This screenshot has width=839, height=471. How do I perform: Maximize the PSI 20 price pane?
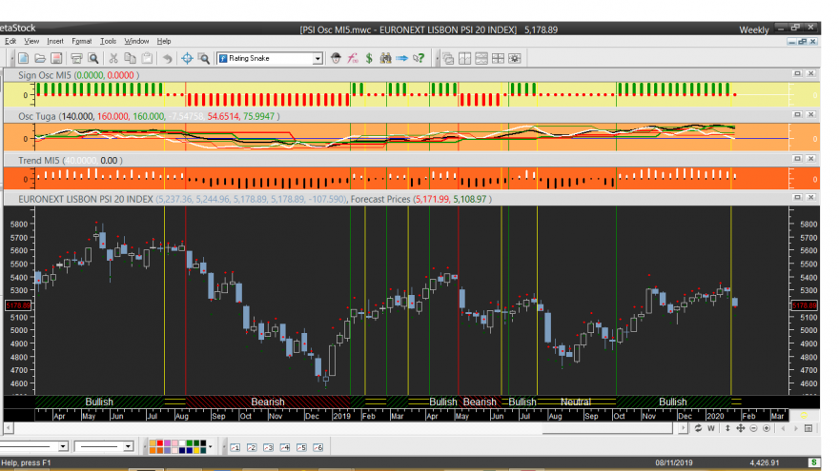(x=797, y=197)
